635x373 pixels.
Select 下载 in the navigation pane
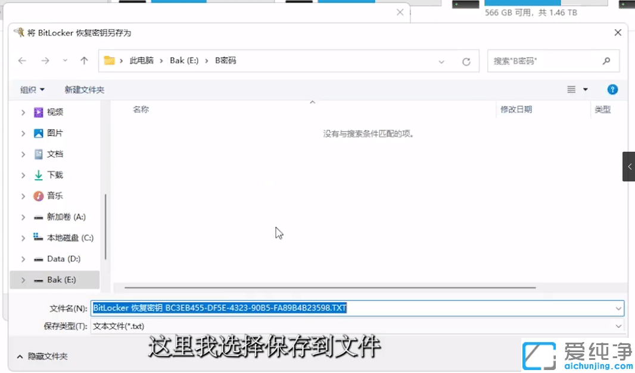click(x=55, y=175)
